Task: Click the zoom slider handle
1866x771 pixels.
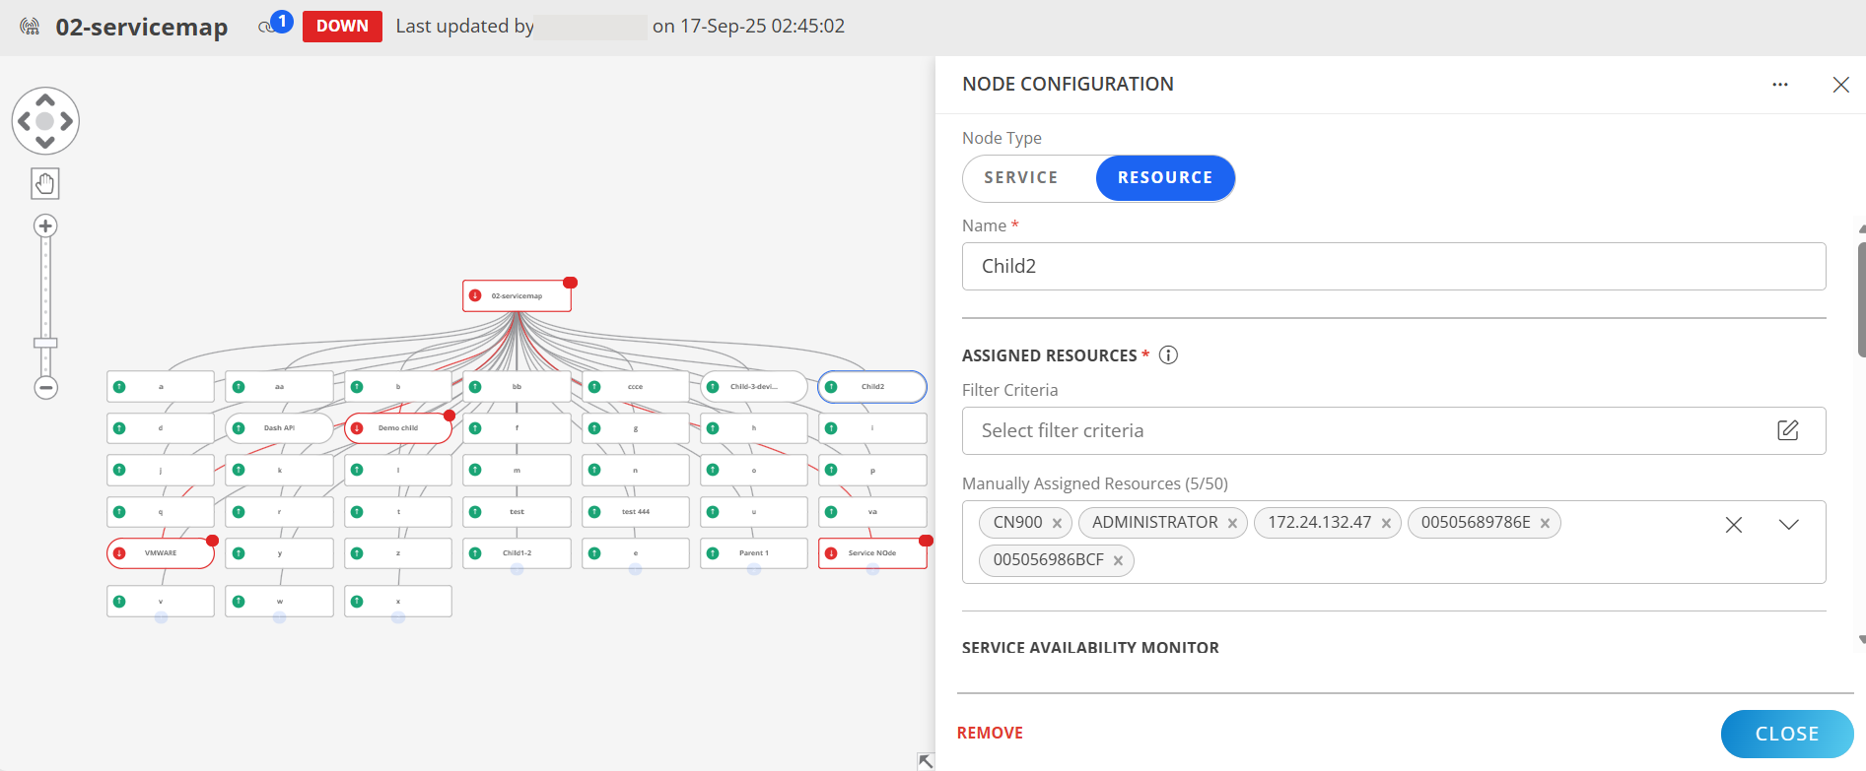Action: [45, 343]
